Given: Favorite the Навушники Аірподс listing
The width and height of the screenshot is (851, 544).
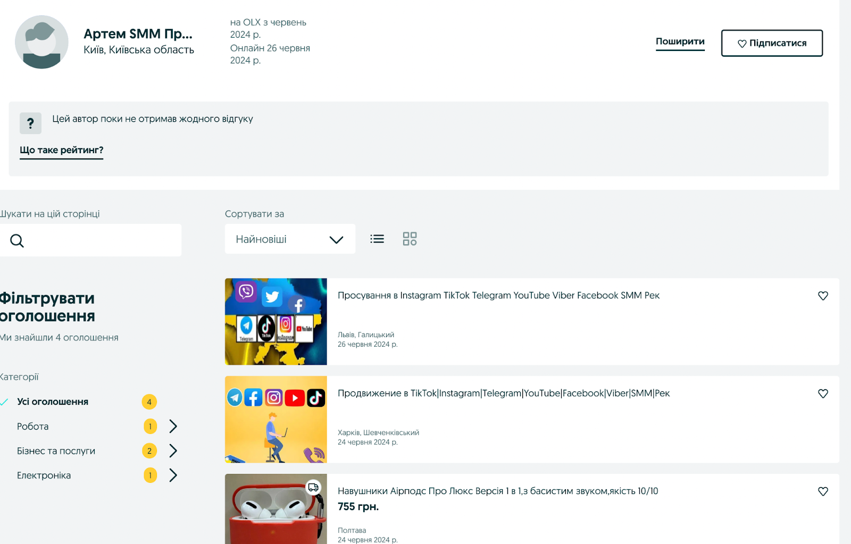Looking at the screenshot, I should coord(823,491).
